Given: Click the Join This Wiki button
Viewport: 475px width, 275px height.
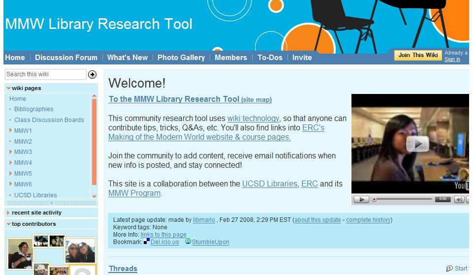Looking at the screenshot, I should [x=418, y=55].
